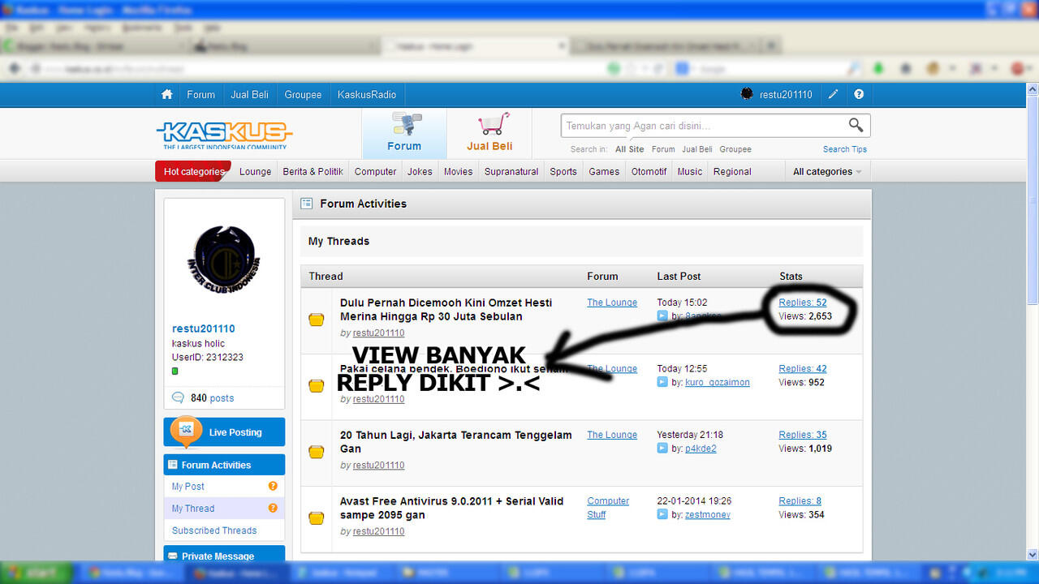Screen dimensions: 1039x584
Task: Open the Supranatural category
Action: [x=511, y=171]
